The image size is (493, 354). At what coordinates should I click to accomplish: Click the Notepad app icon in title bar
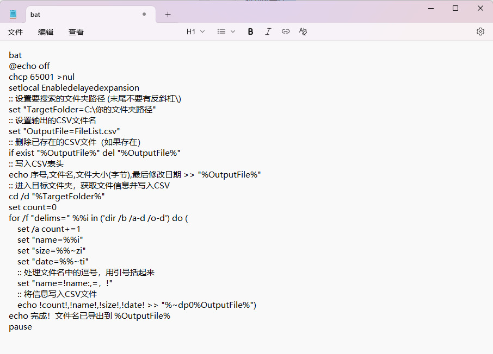pos(13,15)
